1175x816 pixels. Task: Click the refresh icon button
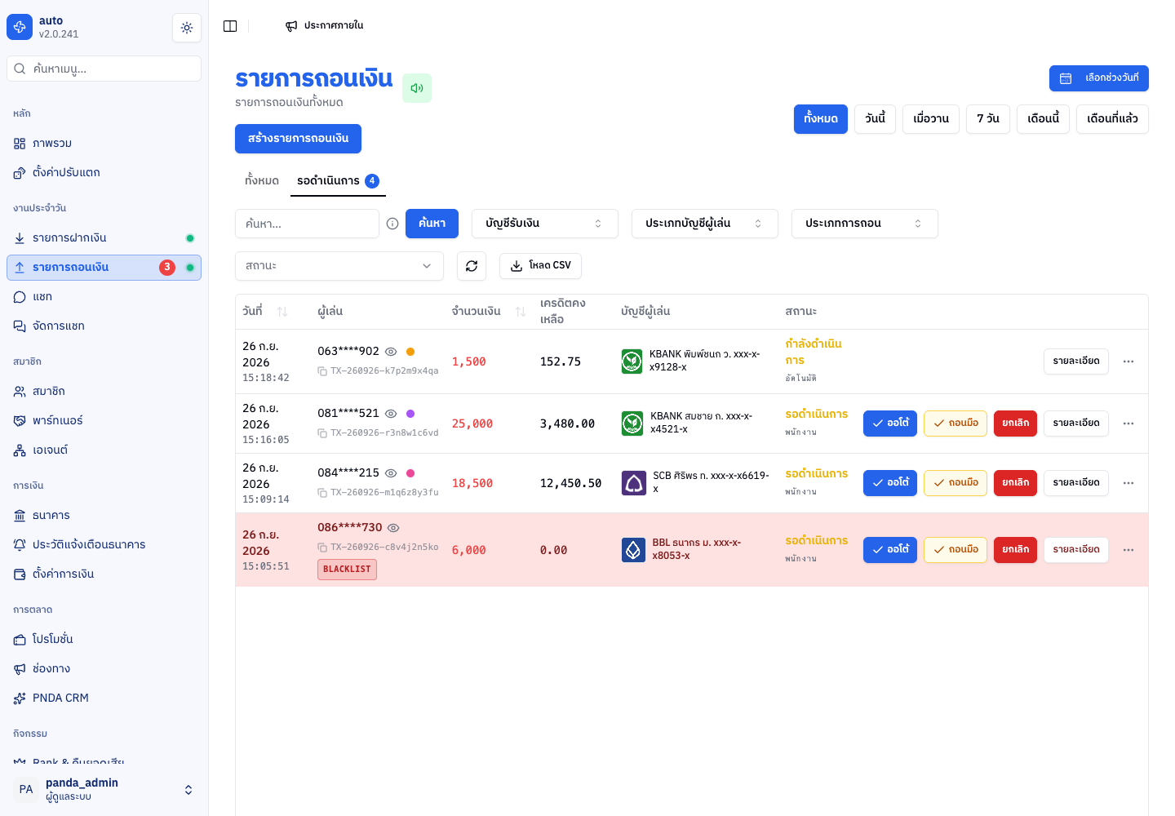tap(472, 266)
